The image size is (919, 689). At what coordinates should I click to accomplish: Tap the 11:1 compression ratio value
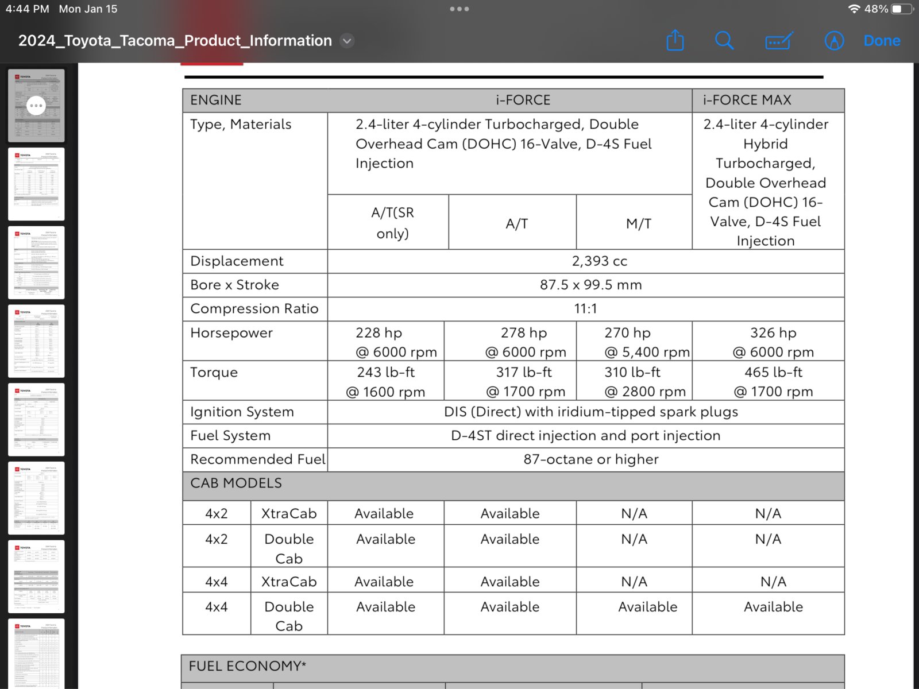pos(585,308)
